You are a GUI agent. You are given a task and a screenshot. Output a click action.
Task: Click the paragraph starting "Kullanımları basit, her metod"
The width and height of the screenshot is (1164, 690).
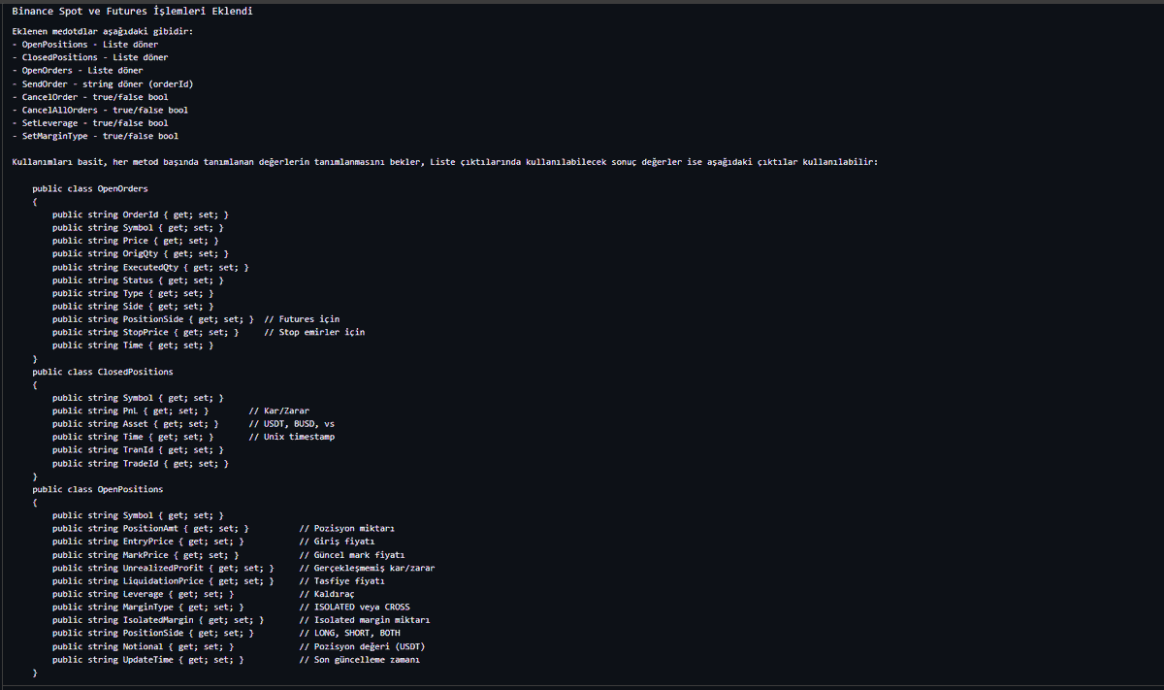(x=444, y=162)
